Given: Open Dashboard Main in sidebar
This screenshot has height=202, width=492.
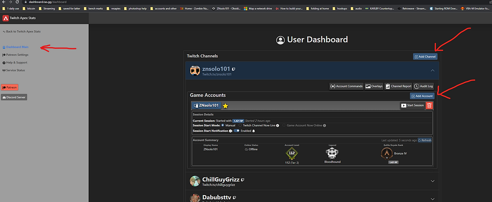Looking at the screenshot, I should 16,47.
